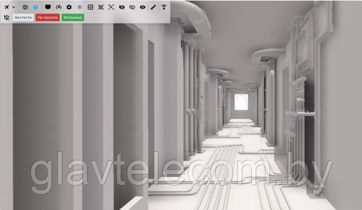
Task: Enable the first-person walk mode
Action: point(164,7)
